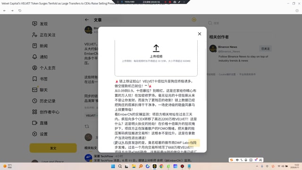The height and width of the screenshot is (170, 302).
Task: Take screenshot with recorder camera icon
Action: pyautogui.click(x=175, y=2)
